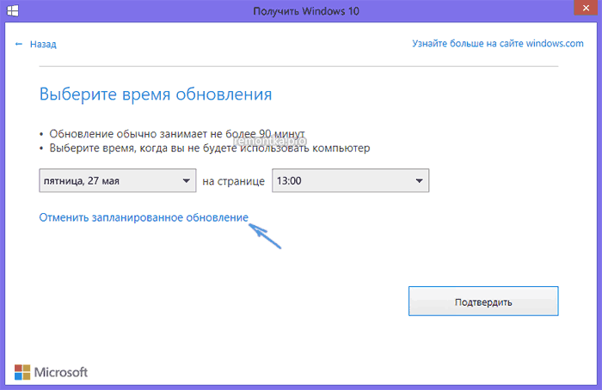
Task: Click Отменить запланированное обновление link
Action: (144, 217)
